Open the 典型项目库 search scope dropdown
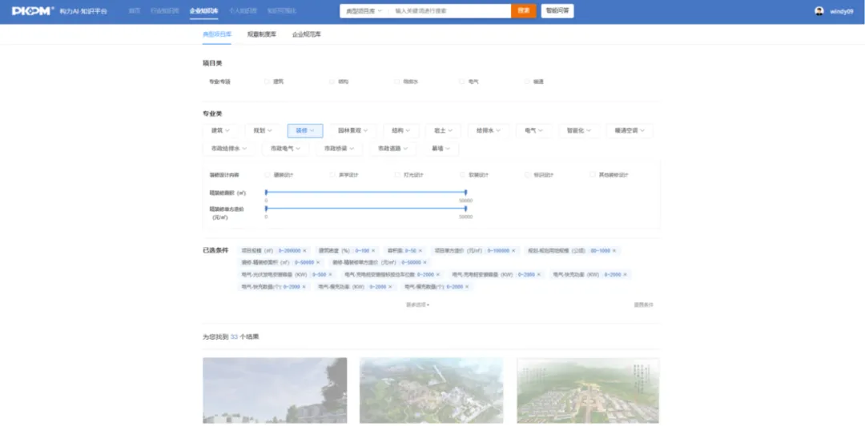865x426 pixels. [363, 11]
